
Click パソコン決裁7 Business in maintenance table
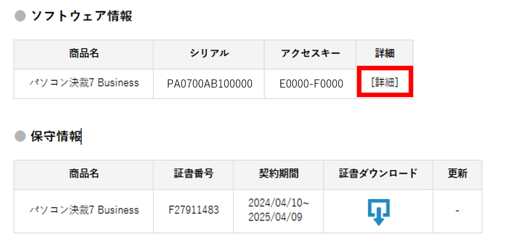pos(84,211)
